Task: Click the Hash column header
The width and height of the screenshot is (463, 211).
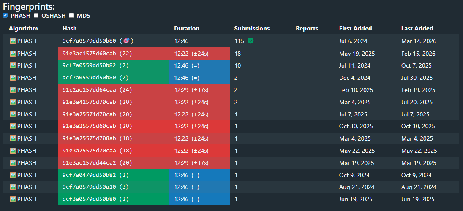Action: click(x=69, y=29)
